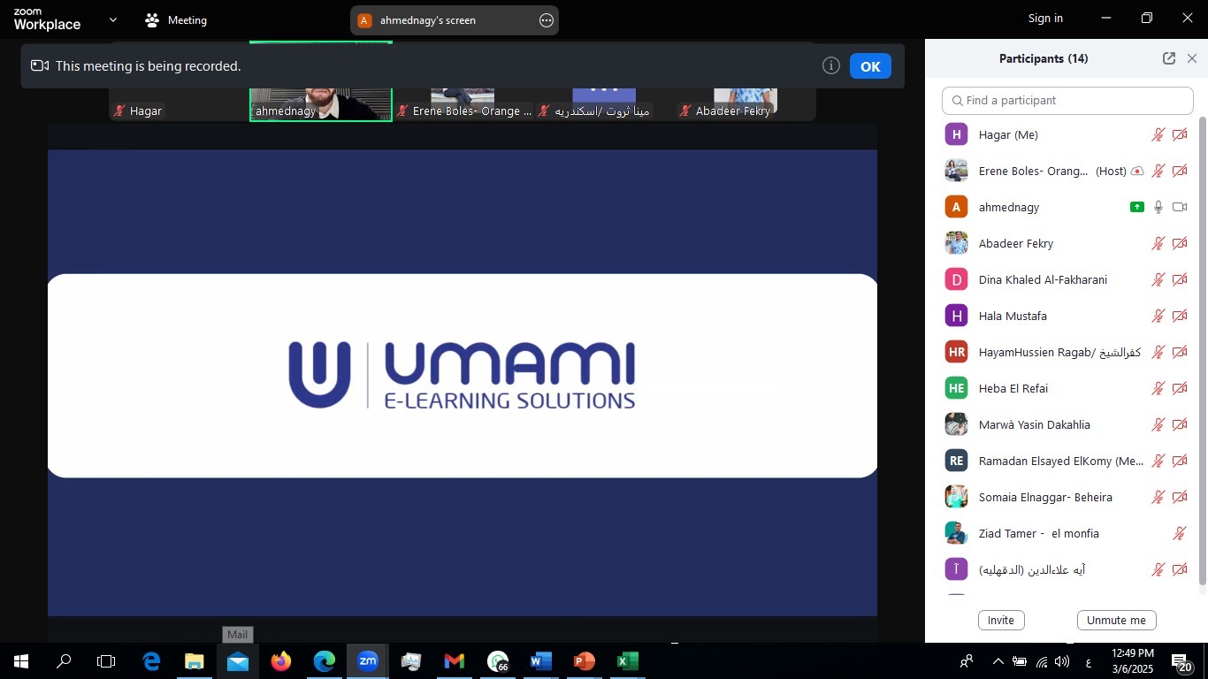Viewport: 1208px width, 679px height.
Task: Click recording indicator icon next to Erene Boles
Action: (1137, 172)
